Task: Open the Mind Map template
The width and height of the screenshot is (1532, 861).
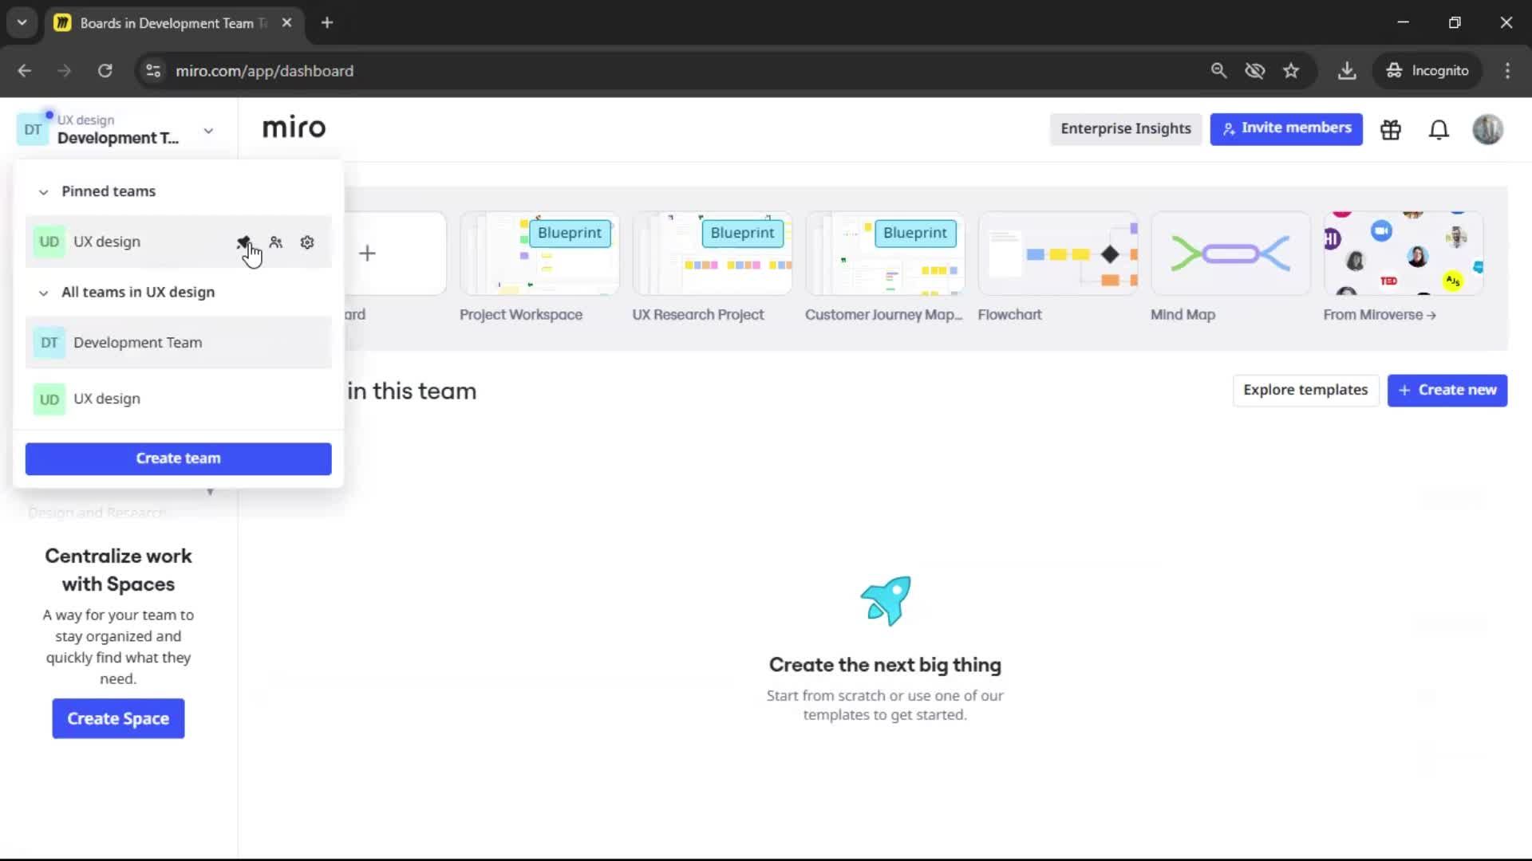Action: click(x=1230, y=254)
